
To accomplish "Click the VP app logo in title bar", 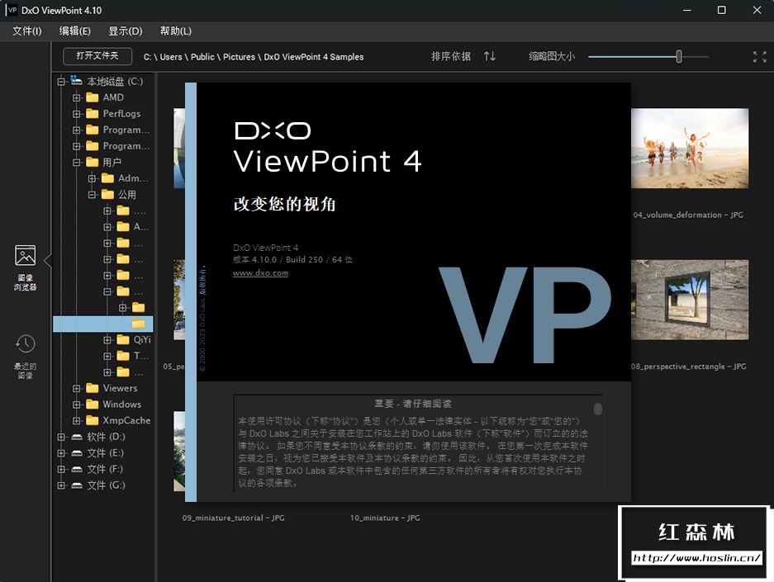I will pyautogui.click(x=12, y=10).
